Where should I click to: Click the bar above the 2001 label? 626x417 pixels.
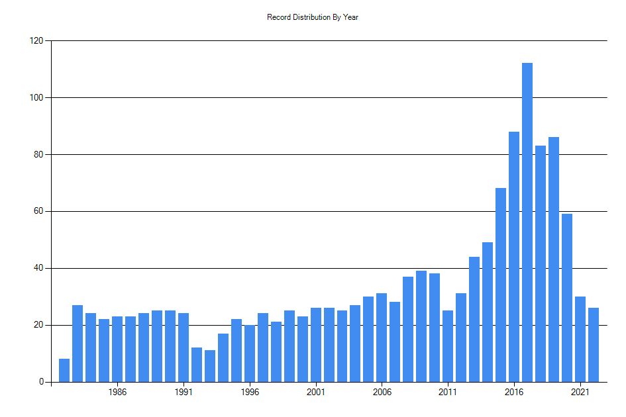(x=315, y=344)
